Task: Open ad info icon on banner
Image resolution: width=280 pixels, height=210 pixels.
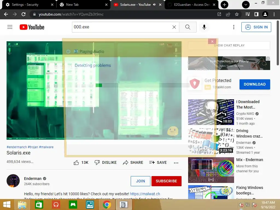Action: tap(268, 59)
